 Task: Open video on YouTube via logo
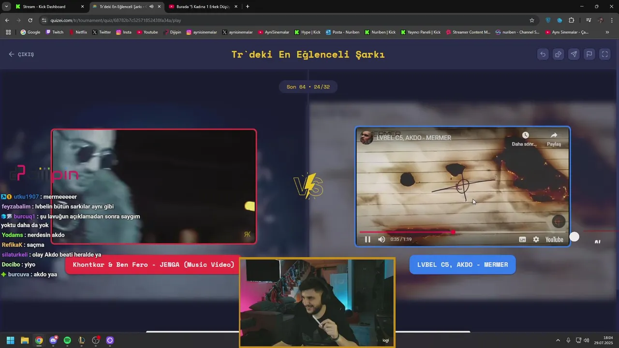click(554, 239)
